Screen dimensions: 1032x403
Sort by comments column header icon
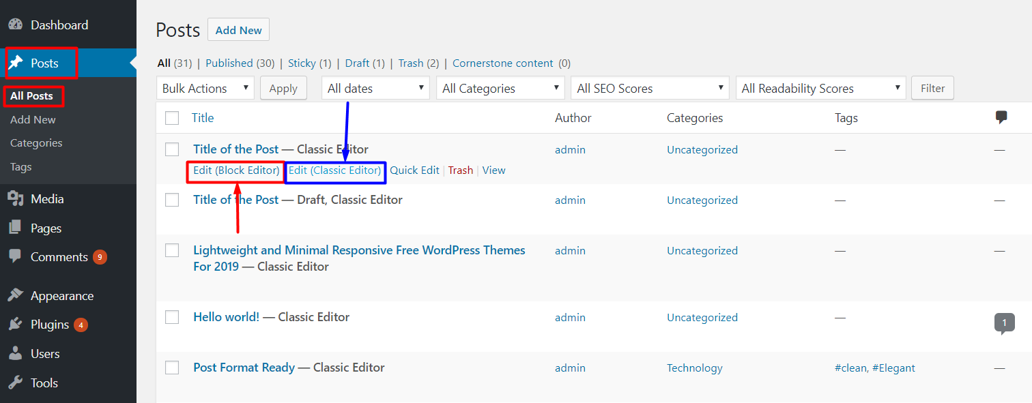click(x=1001, y=118)
